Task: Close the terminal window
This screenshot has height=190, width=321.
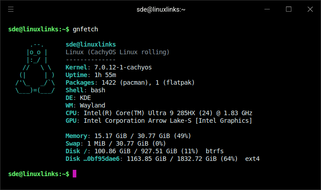Action: [310, 9]
